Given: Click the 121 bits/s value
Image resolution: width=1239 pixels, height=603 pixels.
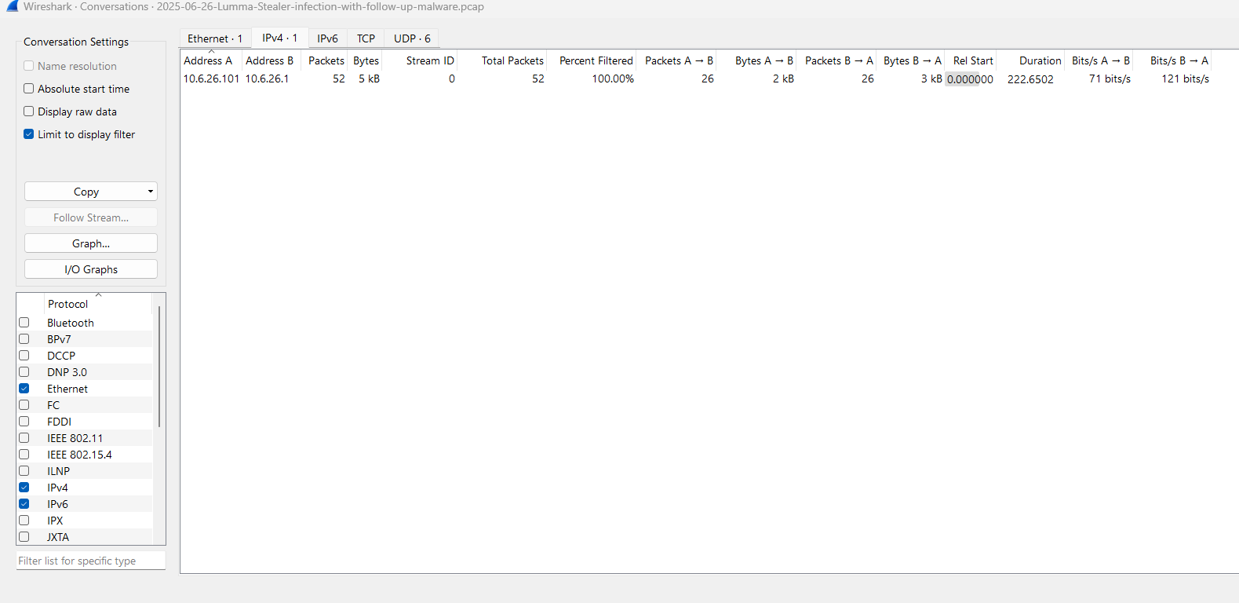Looking at the screenshot, I should point(1185,79).
